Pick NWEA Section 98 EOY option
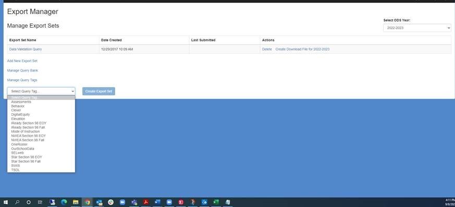455x207 pixels. pyautogui.click(x=41, y=136)
